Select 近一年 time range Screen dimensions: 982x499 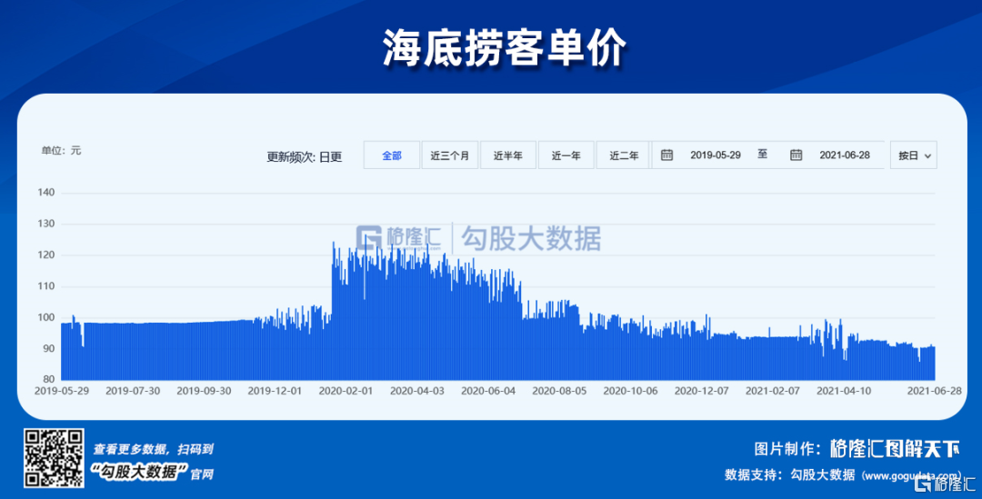566,155
